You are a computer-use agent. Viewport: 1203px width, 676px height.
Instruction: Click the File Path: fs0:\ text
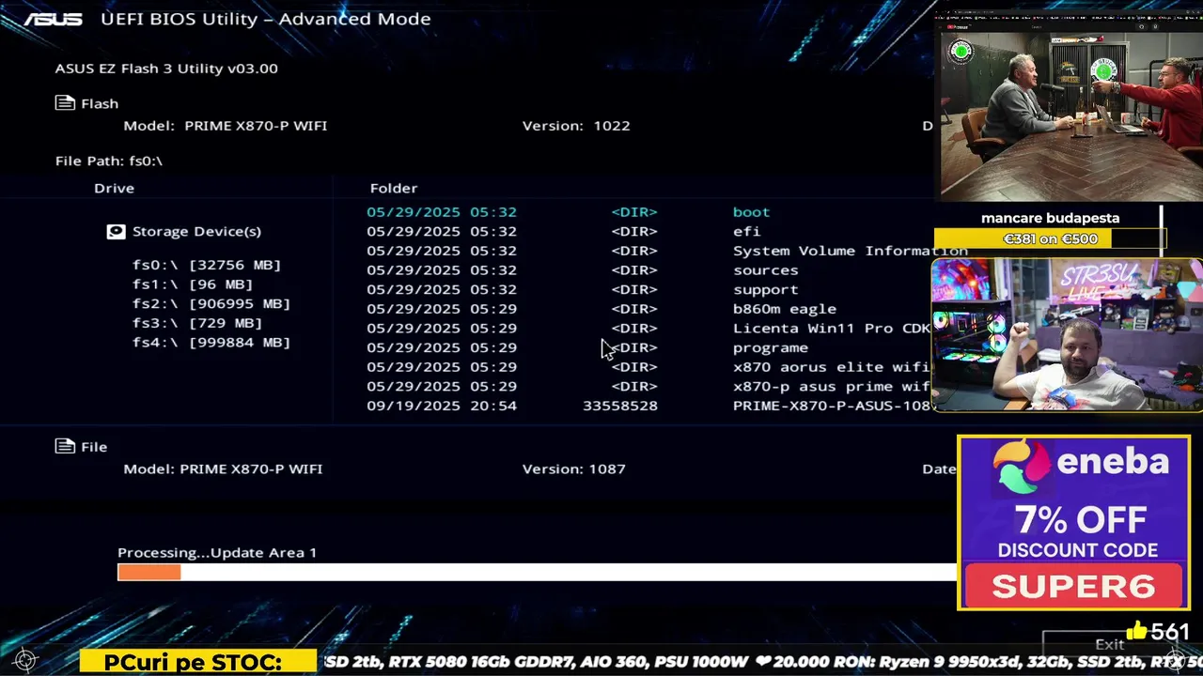point(109,161)
